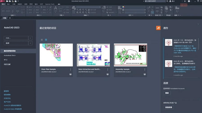Viewport: 202px width, 113px height.
Task: Click the Base view icon in View panel
Action: [x=177, y=8]
